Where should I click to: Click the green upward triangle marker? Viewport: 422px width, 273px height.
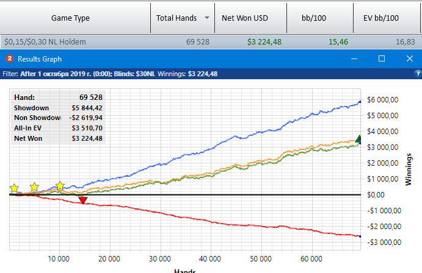[358, 139]
